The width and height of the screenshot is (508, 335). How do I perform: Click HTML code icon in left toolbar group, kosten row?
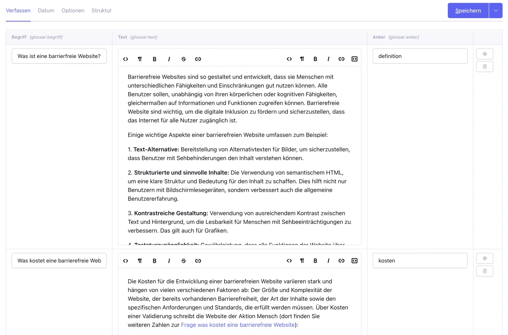(x=126, y=261)
